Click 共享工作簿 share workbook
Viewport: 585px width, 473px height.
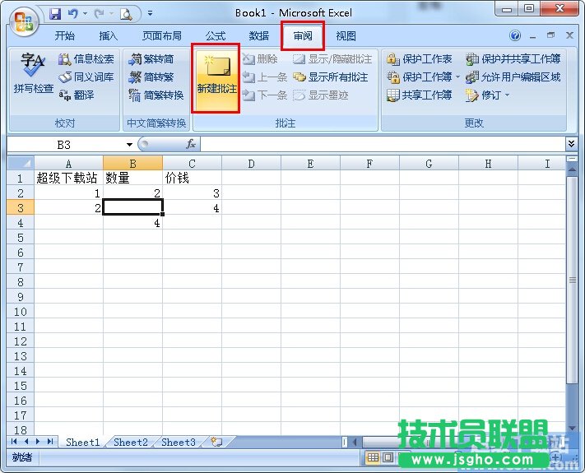point(420,95)
